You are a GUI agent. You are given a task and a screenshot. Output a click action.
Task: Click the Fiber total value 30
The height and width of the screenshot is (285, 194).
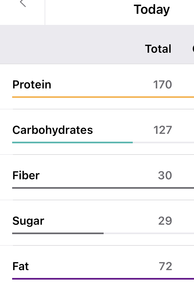(165, 175)
